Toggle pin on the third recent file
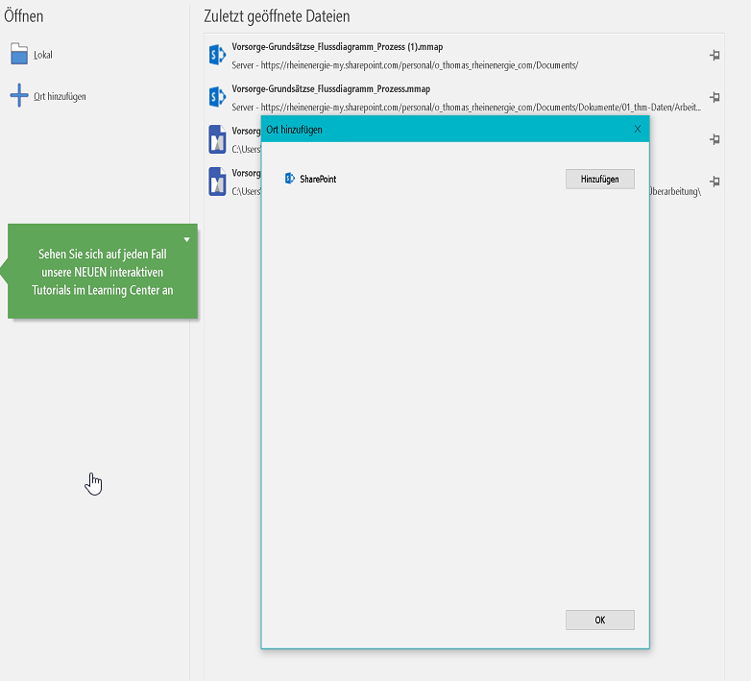Image resolution: width=751 pixels, height=681 pixels. (x=714, y=139)
